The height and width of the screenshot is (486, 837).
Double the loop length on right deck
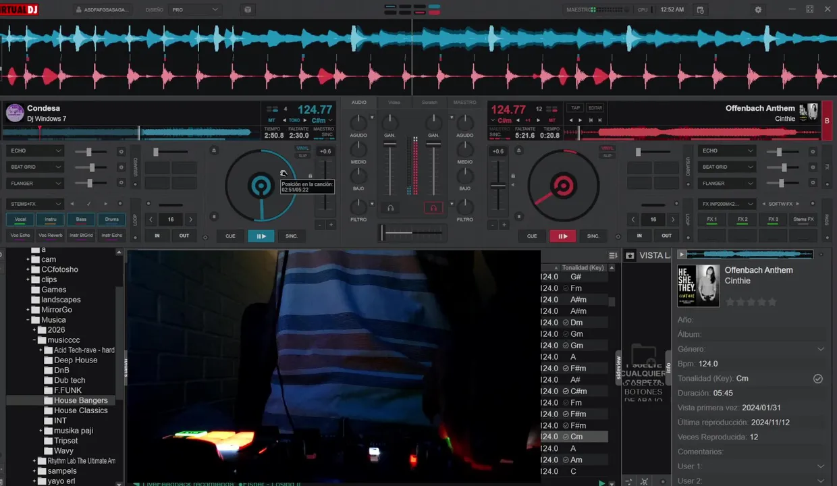(672, 219)
